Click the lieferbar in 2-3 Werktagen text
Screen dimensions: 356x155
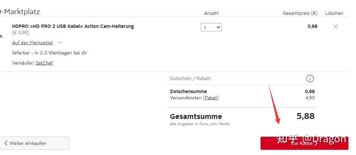50,53
